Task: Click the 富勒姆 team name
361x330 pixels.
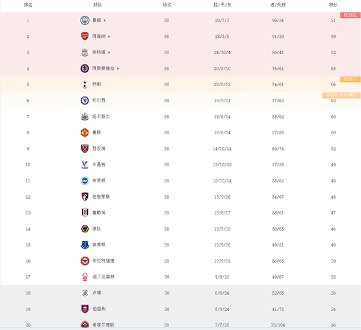Action: coord(99,213)
